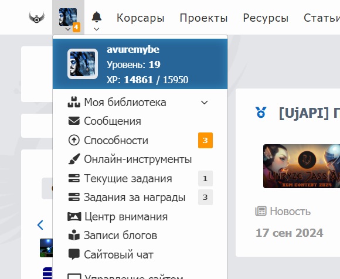Image resolution: width=340 pixels, height=279 pixels.
Task: Click the gray 3 badge next to Задания за награды
Action: 205,198
